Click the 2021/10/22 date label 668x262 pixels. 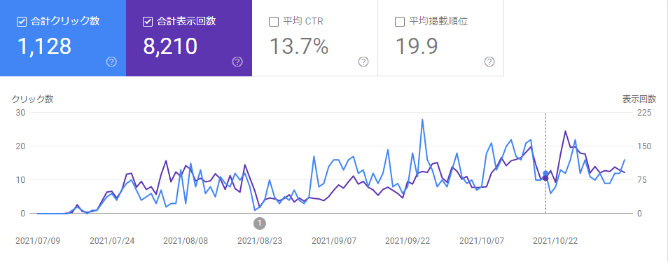point(555,241)
